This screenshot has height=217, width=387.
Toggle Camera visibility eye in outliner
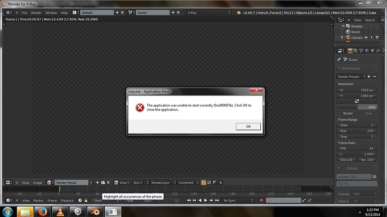[366, 38]
